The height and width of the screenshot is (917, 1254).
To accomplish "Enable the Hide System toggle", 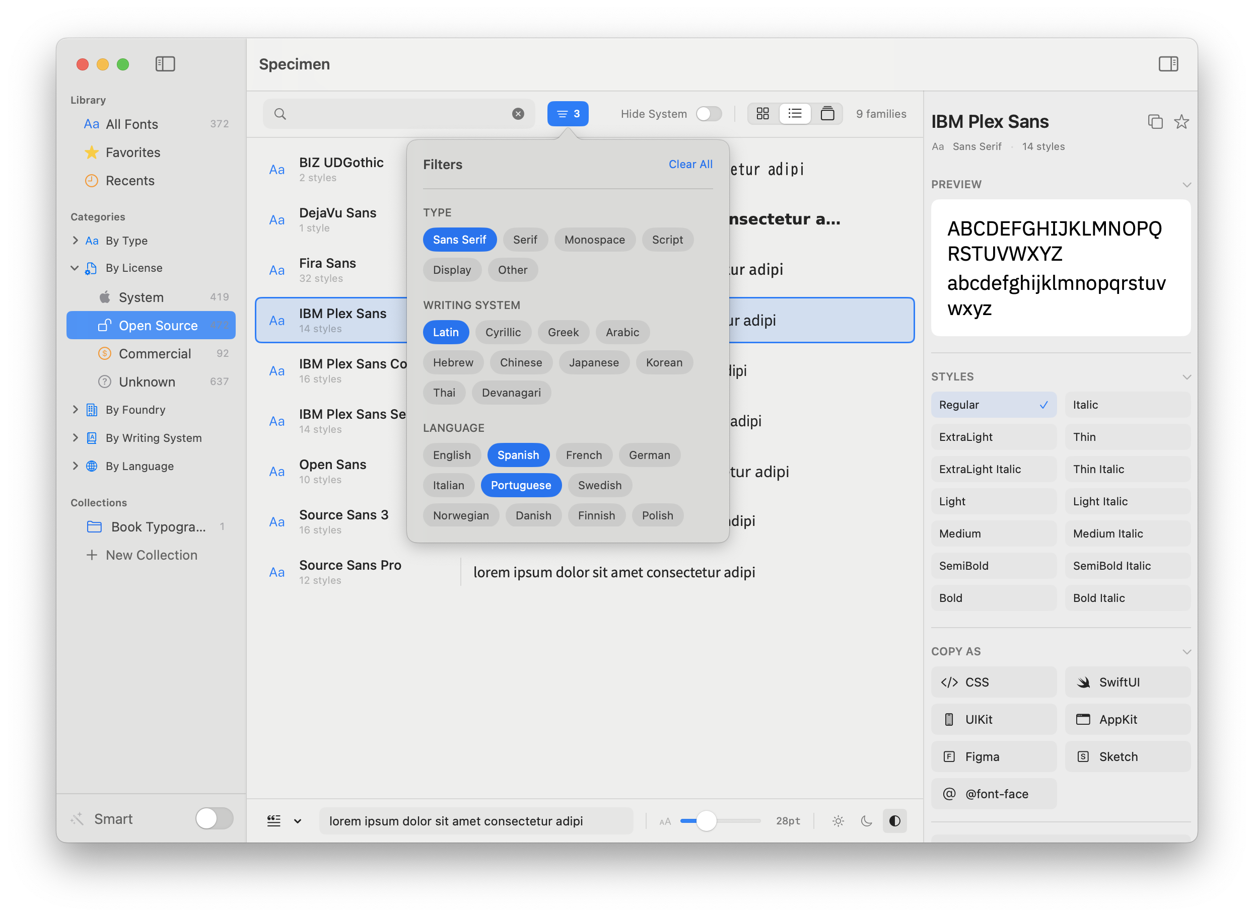I will 708,113.
